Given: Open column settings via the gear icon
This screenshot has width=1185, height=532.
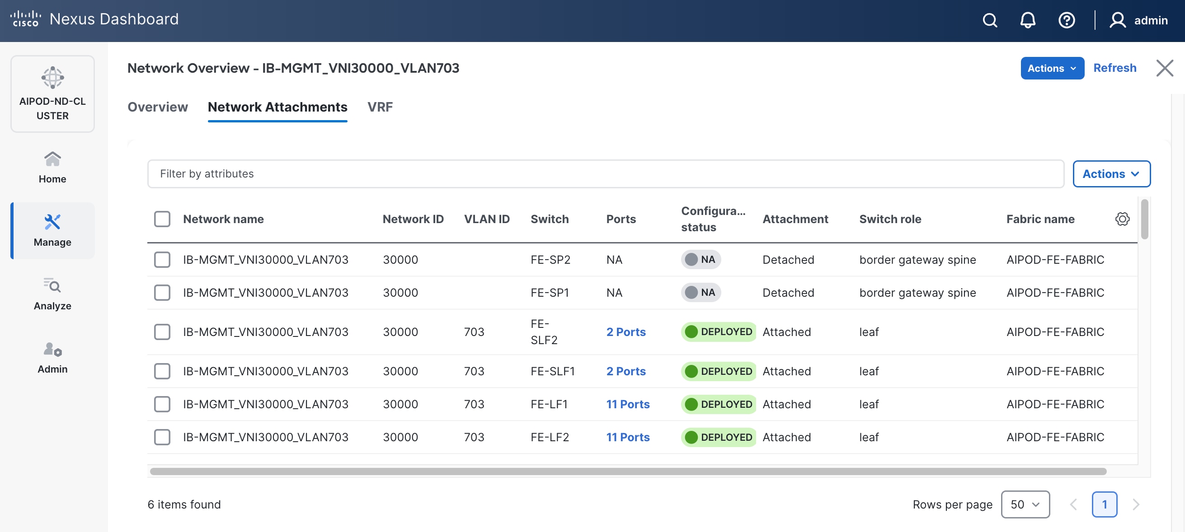Looking at the screenshot, I should coord(1123,219).
